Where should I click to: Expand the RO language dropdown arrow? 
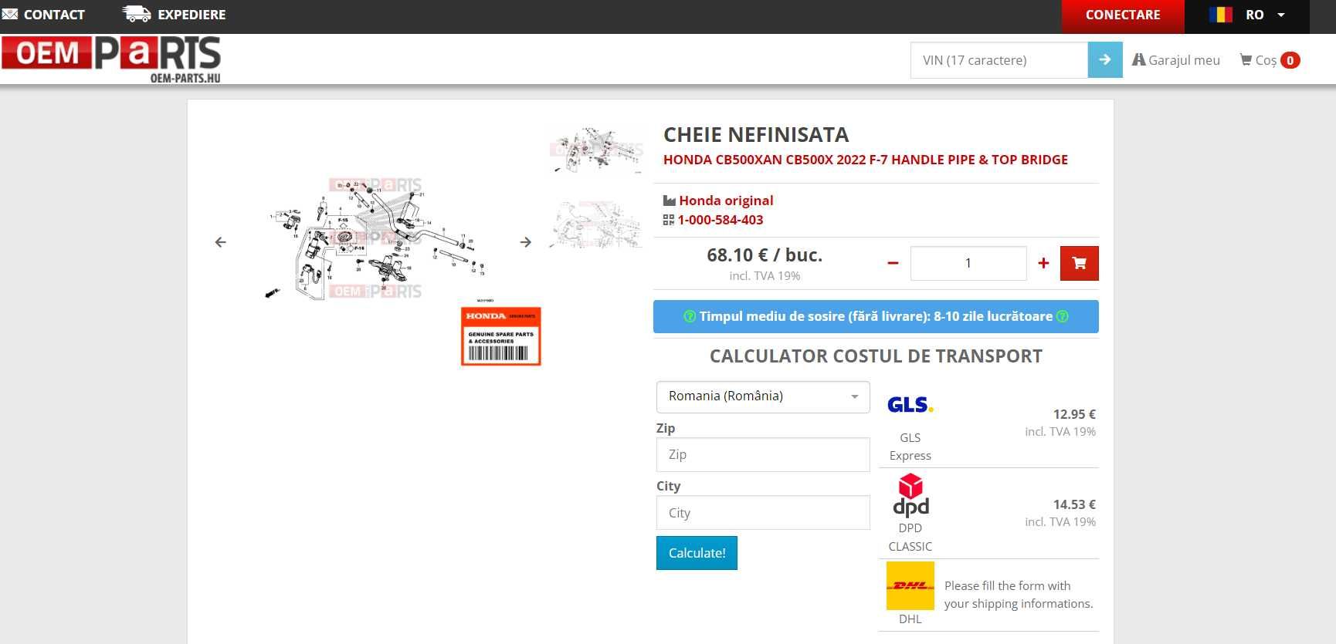(x=1281, y=15)
